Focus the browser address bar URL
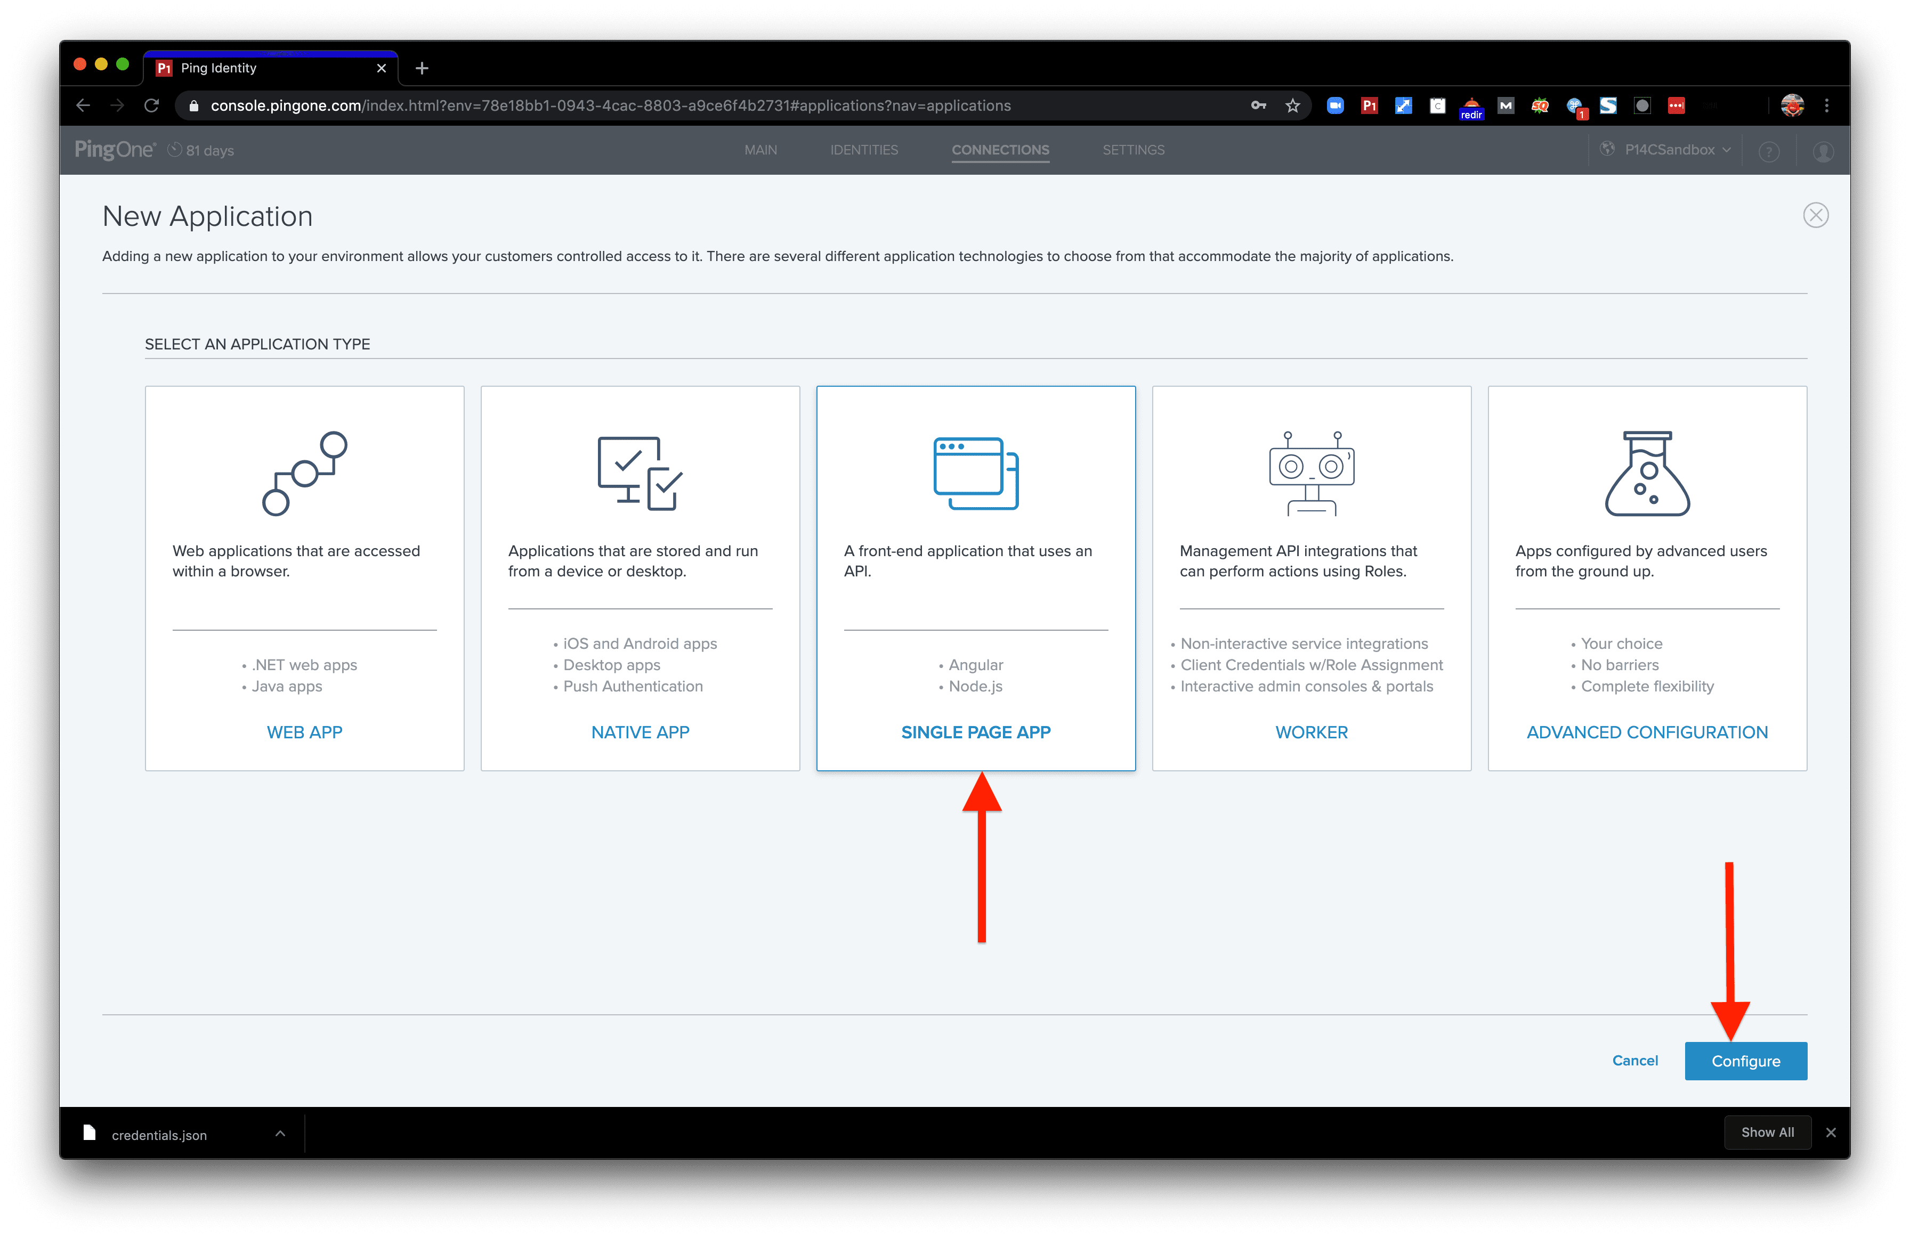Screen dimensions: 1910x1238 pos(610,106)
